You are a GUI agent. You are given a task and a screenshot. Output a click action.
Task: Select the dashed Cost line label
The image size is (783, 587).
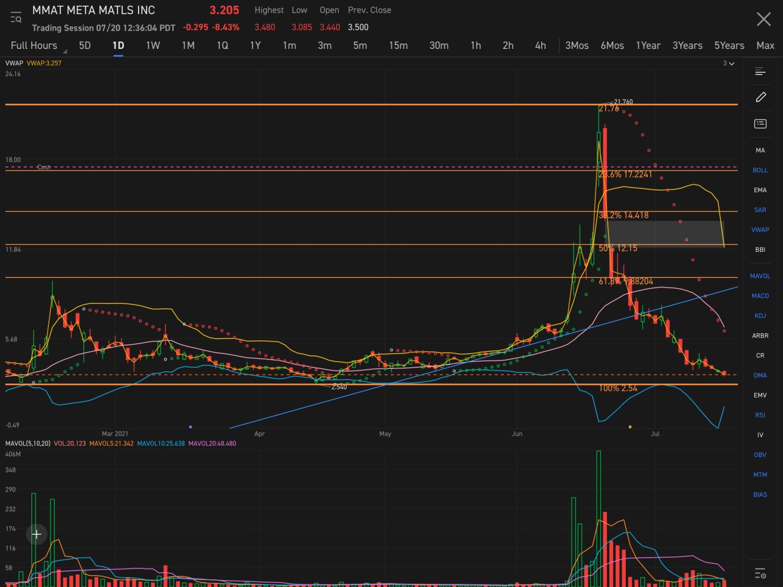(x=44, y=167)
